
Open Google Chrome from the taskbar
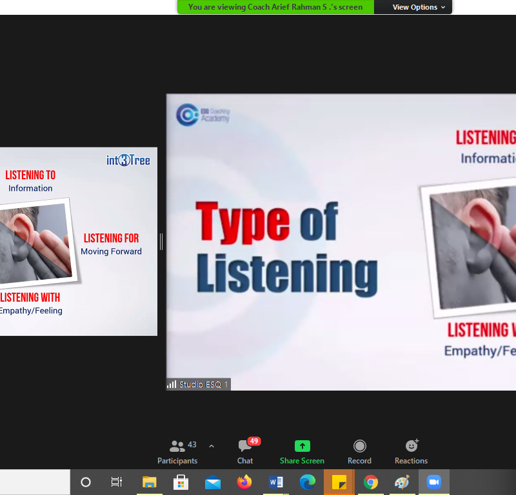(370, 482)
